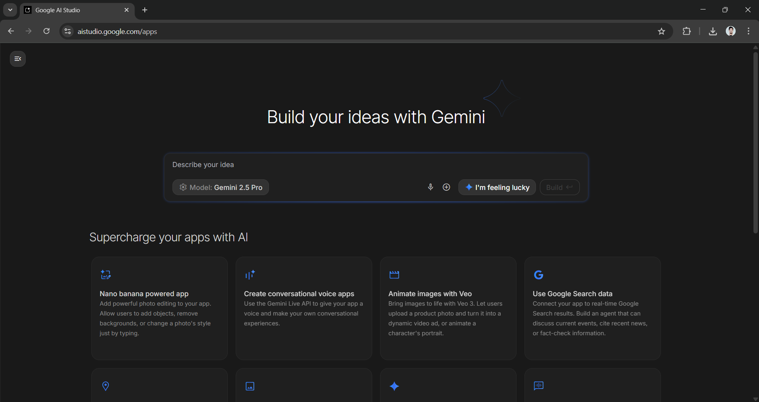759x402 pixels.
Task: Click the microphone voice input icon
Action: pos(430,187)
